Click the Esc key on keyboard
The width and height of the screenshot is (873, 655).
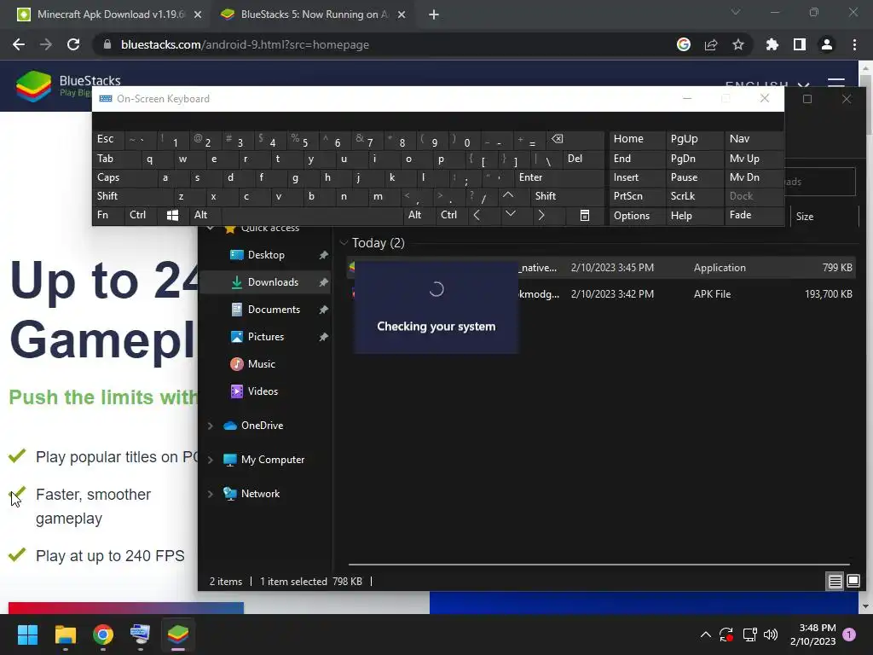coord(108,139)
